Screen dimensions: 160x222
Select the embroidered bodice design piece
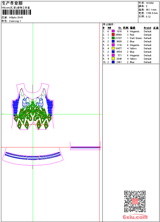(x=33, y=106)
